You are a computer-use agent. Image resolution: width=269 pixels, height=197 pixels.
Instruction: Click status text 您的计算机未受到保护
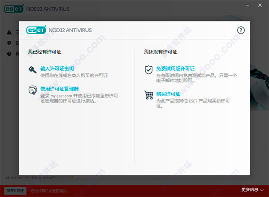click(49, 191)
